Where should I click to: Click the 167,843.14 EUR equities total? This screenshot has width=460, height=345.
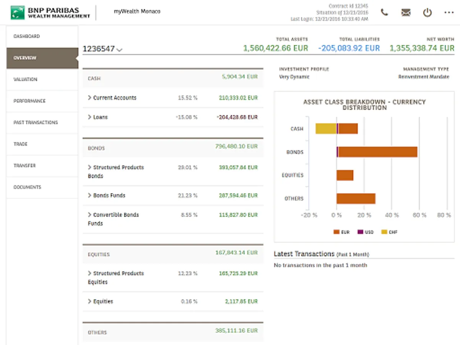(237, 253)
